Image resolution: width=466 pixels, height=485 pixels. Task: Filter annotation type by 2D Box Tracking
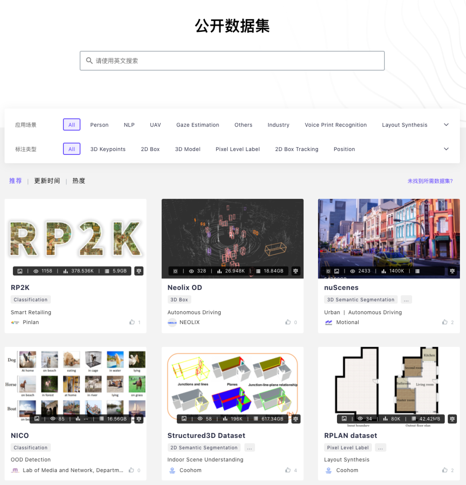[x=296, y=149]
